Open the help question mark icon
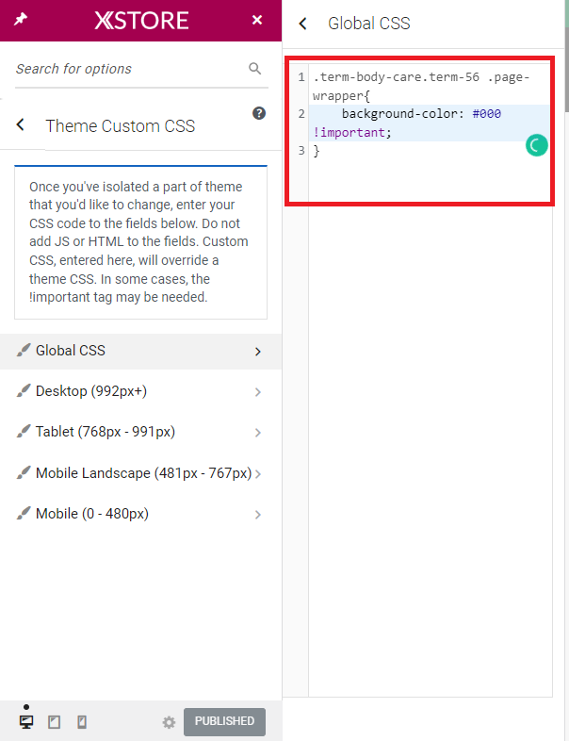Screen dimensions: 569x741 [259, 113]
